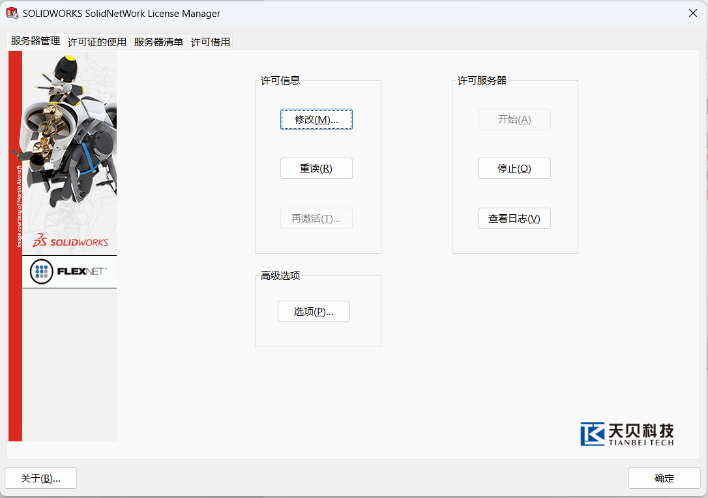The image size is (708, 498).
Task: Switch to the 服务器管理 tab
Action: pyautogui.click(x=35, y=41)
